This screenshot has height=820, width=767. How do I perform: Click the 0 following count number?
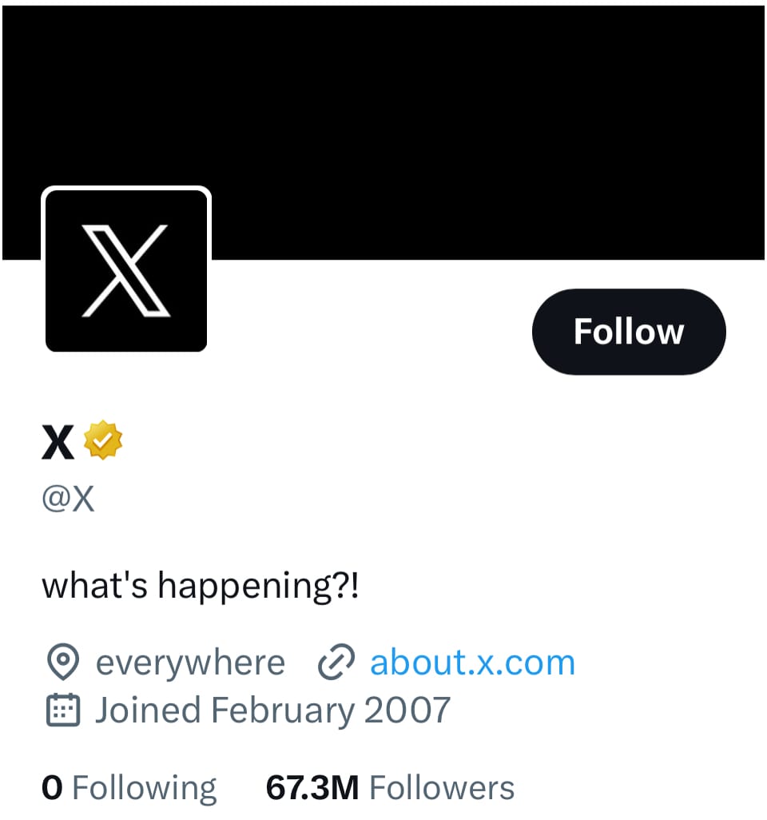[52, 787]
